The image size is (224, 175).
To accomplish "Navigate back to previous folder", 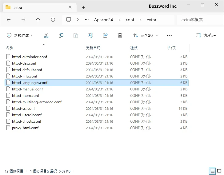I will (x=9, y=20).
